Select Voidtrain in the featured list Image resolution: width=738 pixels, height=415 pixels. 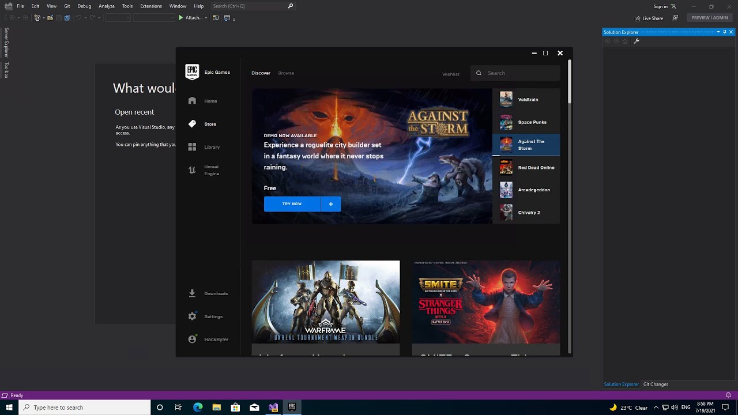point(526,100)
